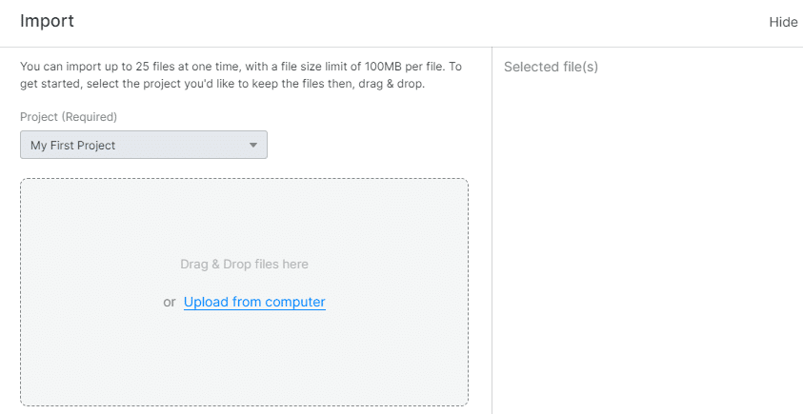Click the Selected file(s) heading
Image resolution: width=803 pixels, height=414 pixels.
(551, 68)
